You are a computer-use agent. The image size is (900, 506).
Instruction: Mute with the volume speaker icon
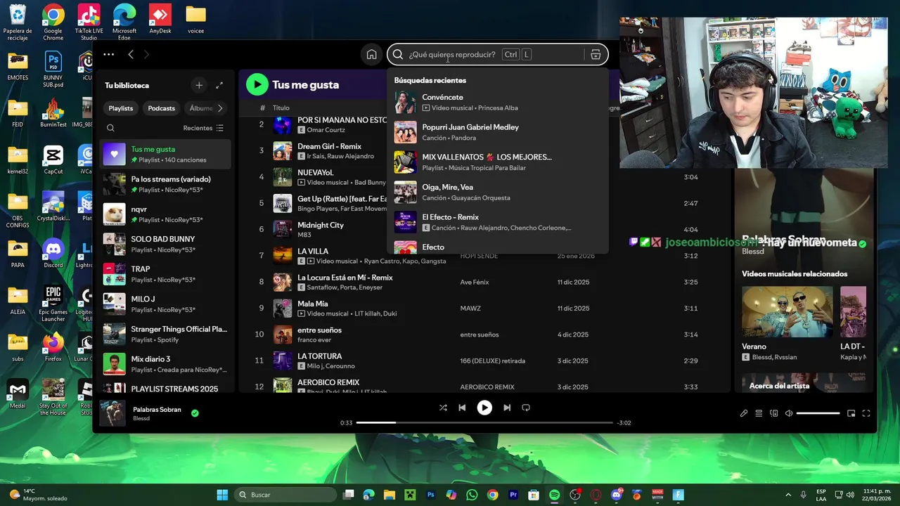pyautogui.click(x=789, y=413)
